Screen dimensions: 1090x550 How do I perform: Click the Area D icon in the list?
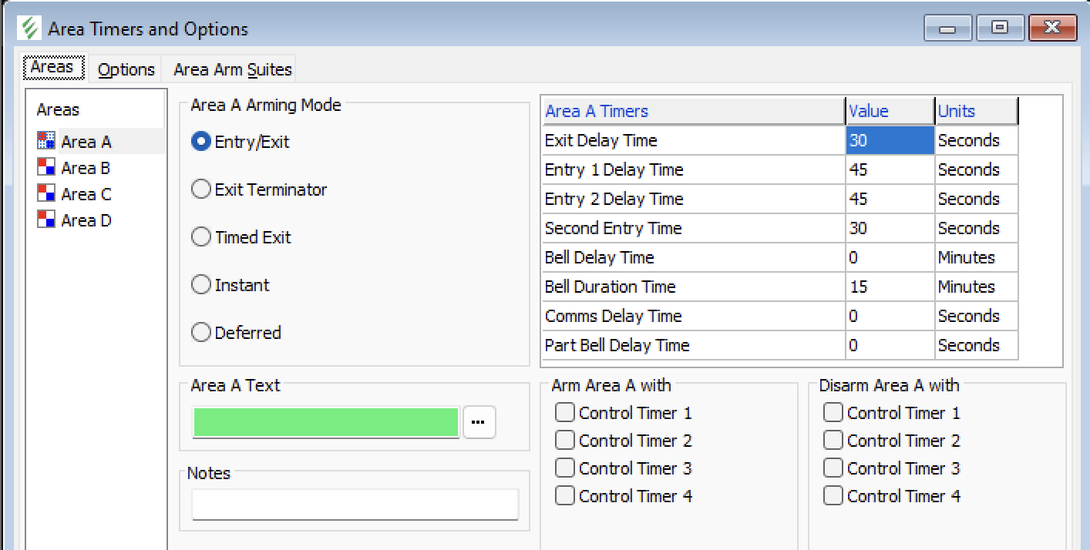point(46,220)
